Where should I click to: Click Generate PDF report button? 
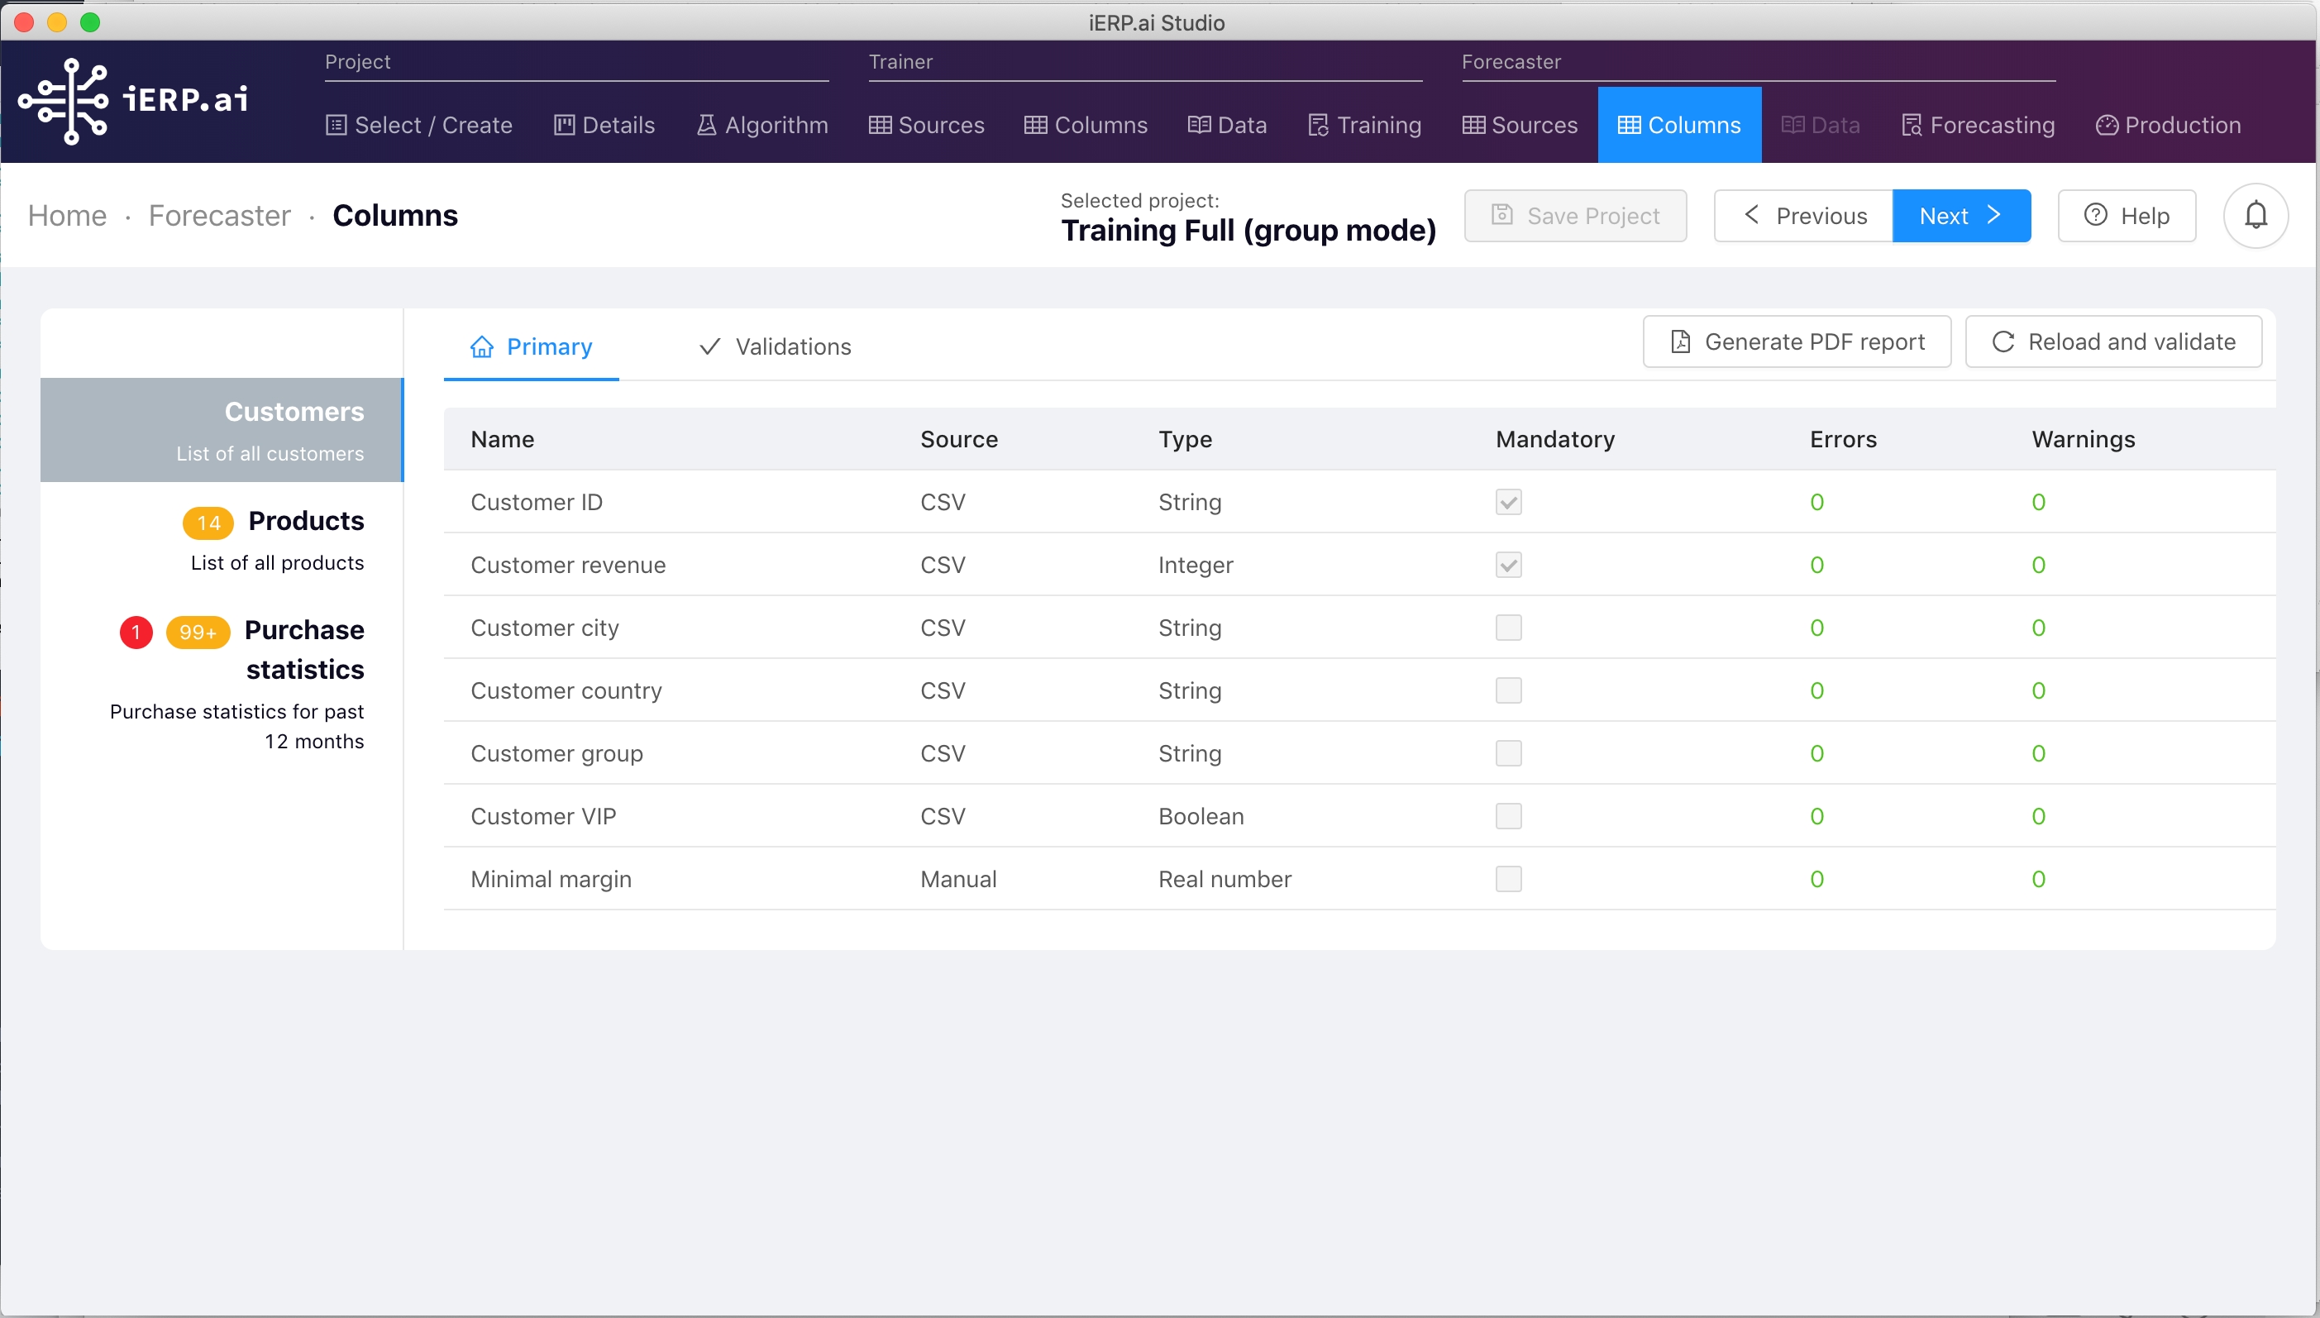pyautogui.click(x=1796, y=341)
